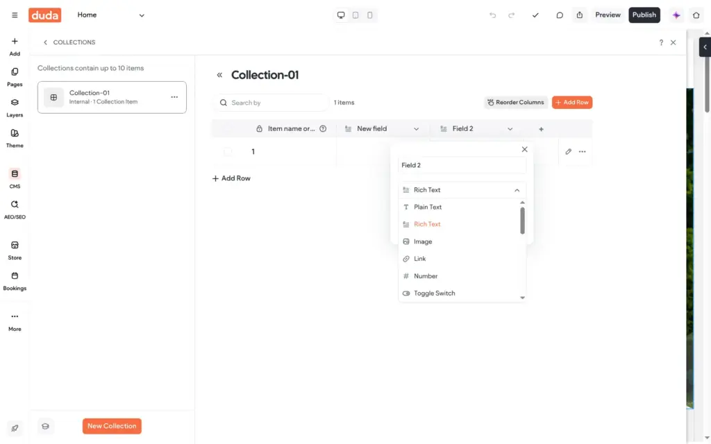
Task: Open the Add panel in sidebar
Action: 15,46
